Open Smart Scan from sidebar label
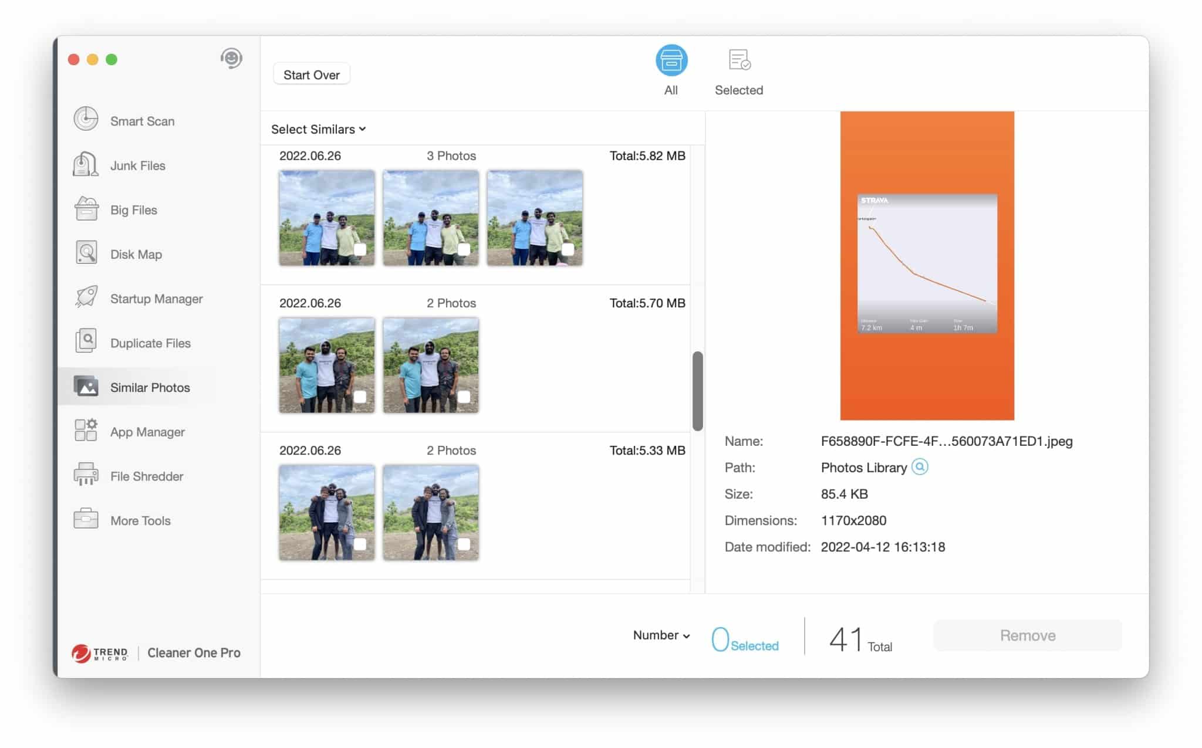 pyautogui.click(x=143, y=121)
